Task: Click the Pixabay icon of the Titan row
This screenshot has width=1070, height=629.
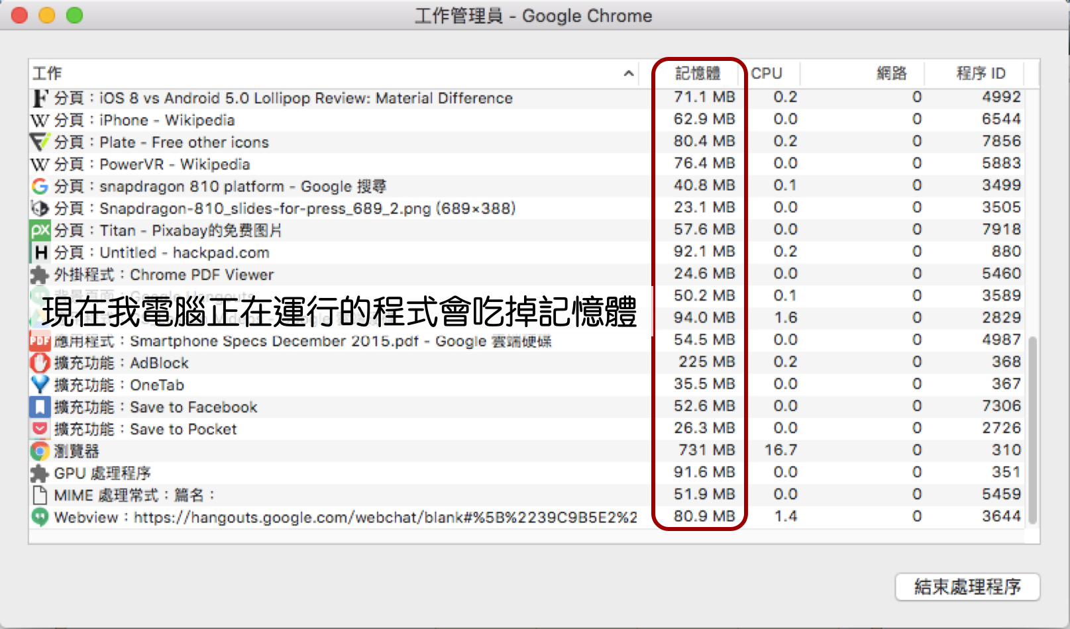Action: pyautogui.click(x=40, y=230)
